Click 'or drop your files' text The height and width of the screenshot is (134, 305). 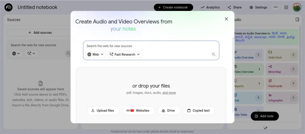click(151, 86)
